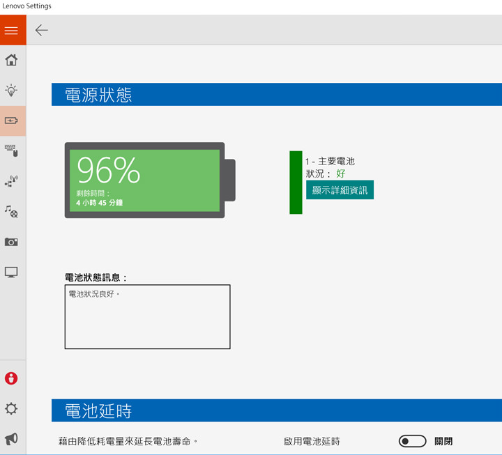The width and height of the screenshot is (502, 455).
Task: Click the megaphone feedback icon
Action: [x=12, y=439]
